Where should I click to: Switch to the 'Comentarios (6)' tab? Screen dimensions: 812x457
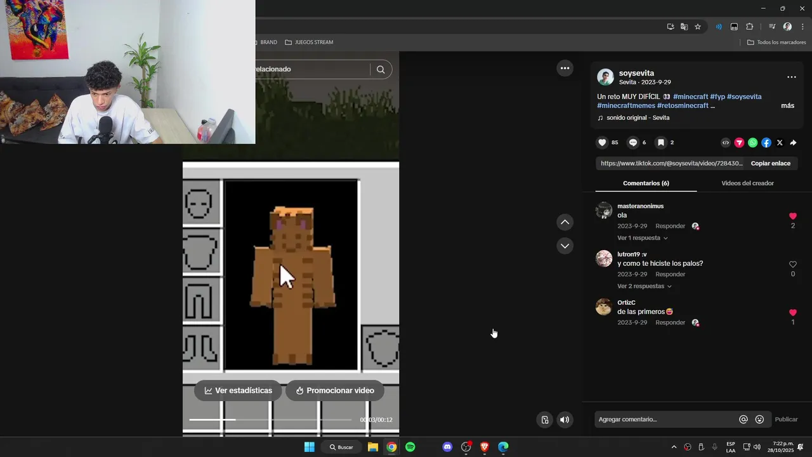646,183
